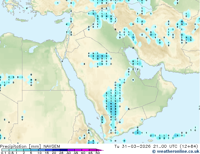Click the '21..00 UTC' time label
This screenshot has height=154, width=200.
165,146
